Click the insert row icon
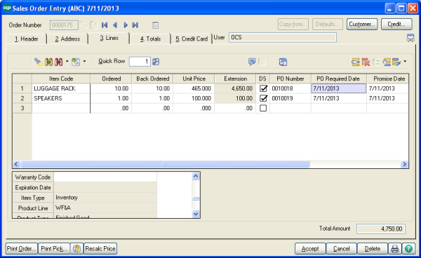The width and height of the screenshot is (421, 258). coord(356,62)
